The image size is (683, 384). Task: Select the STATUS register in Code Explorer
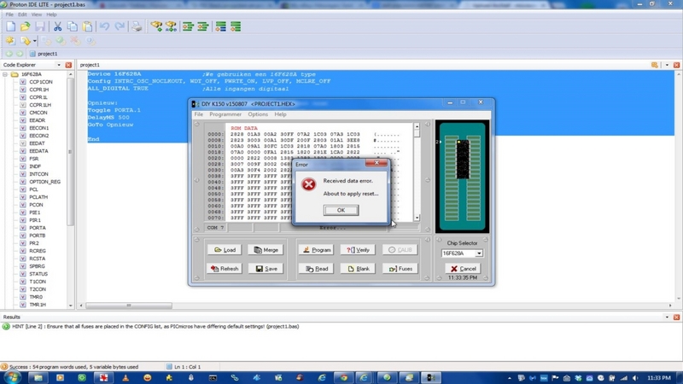38,274
